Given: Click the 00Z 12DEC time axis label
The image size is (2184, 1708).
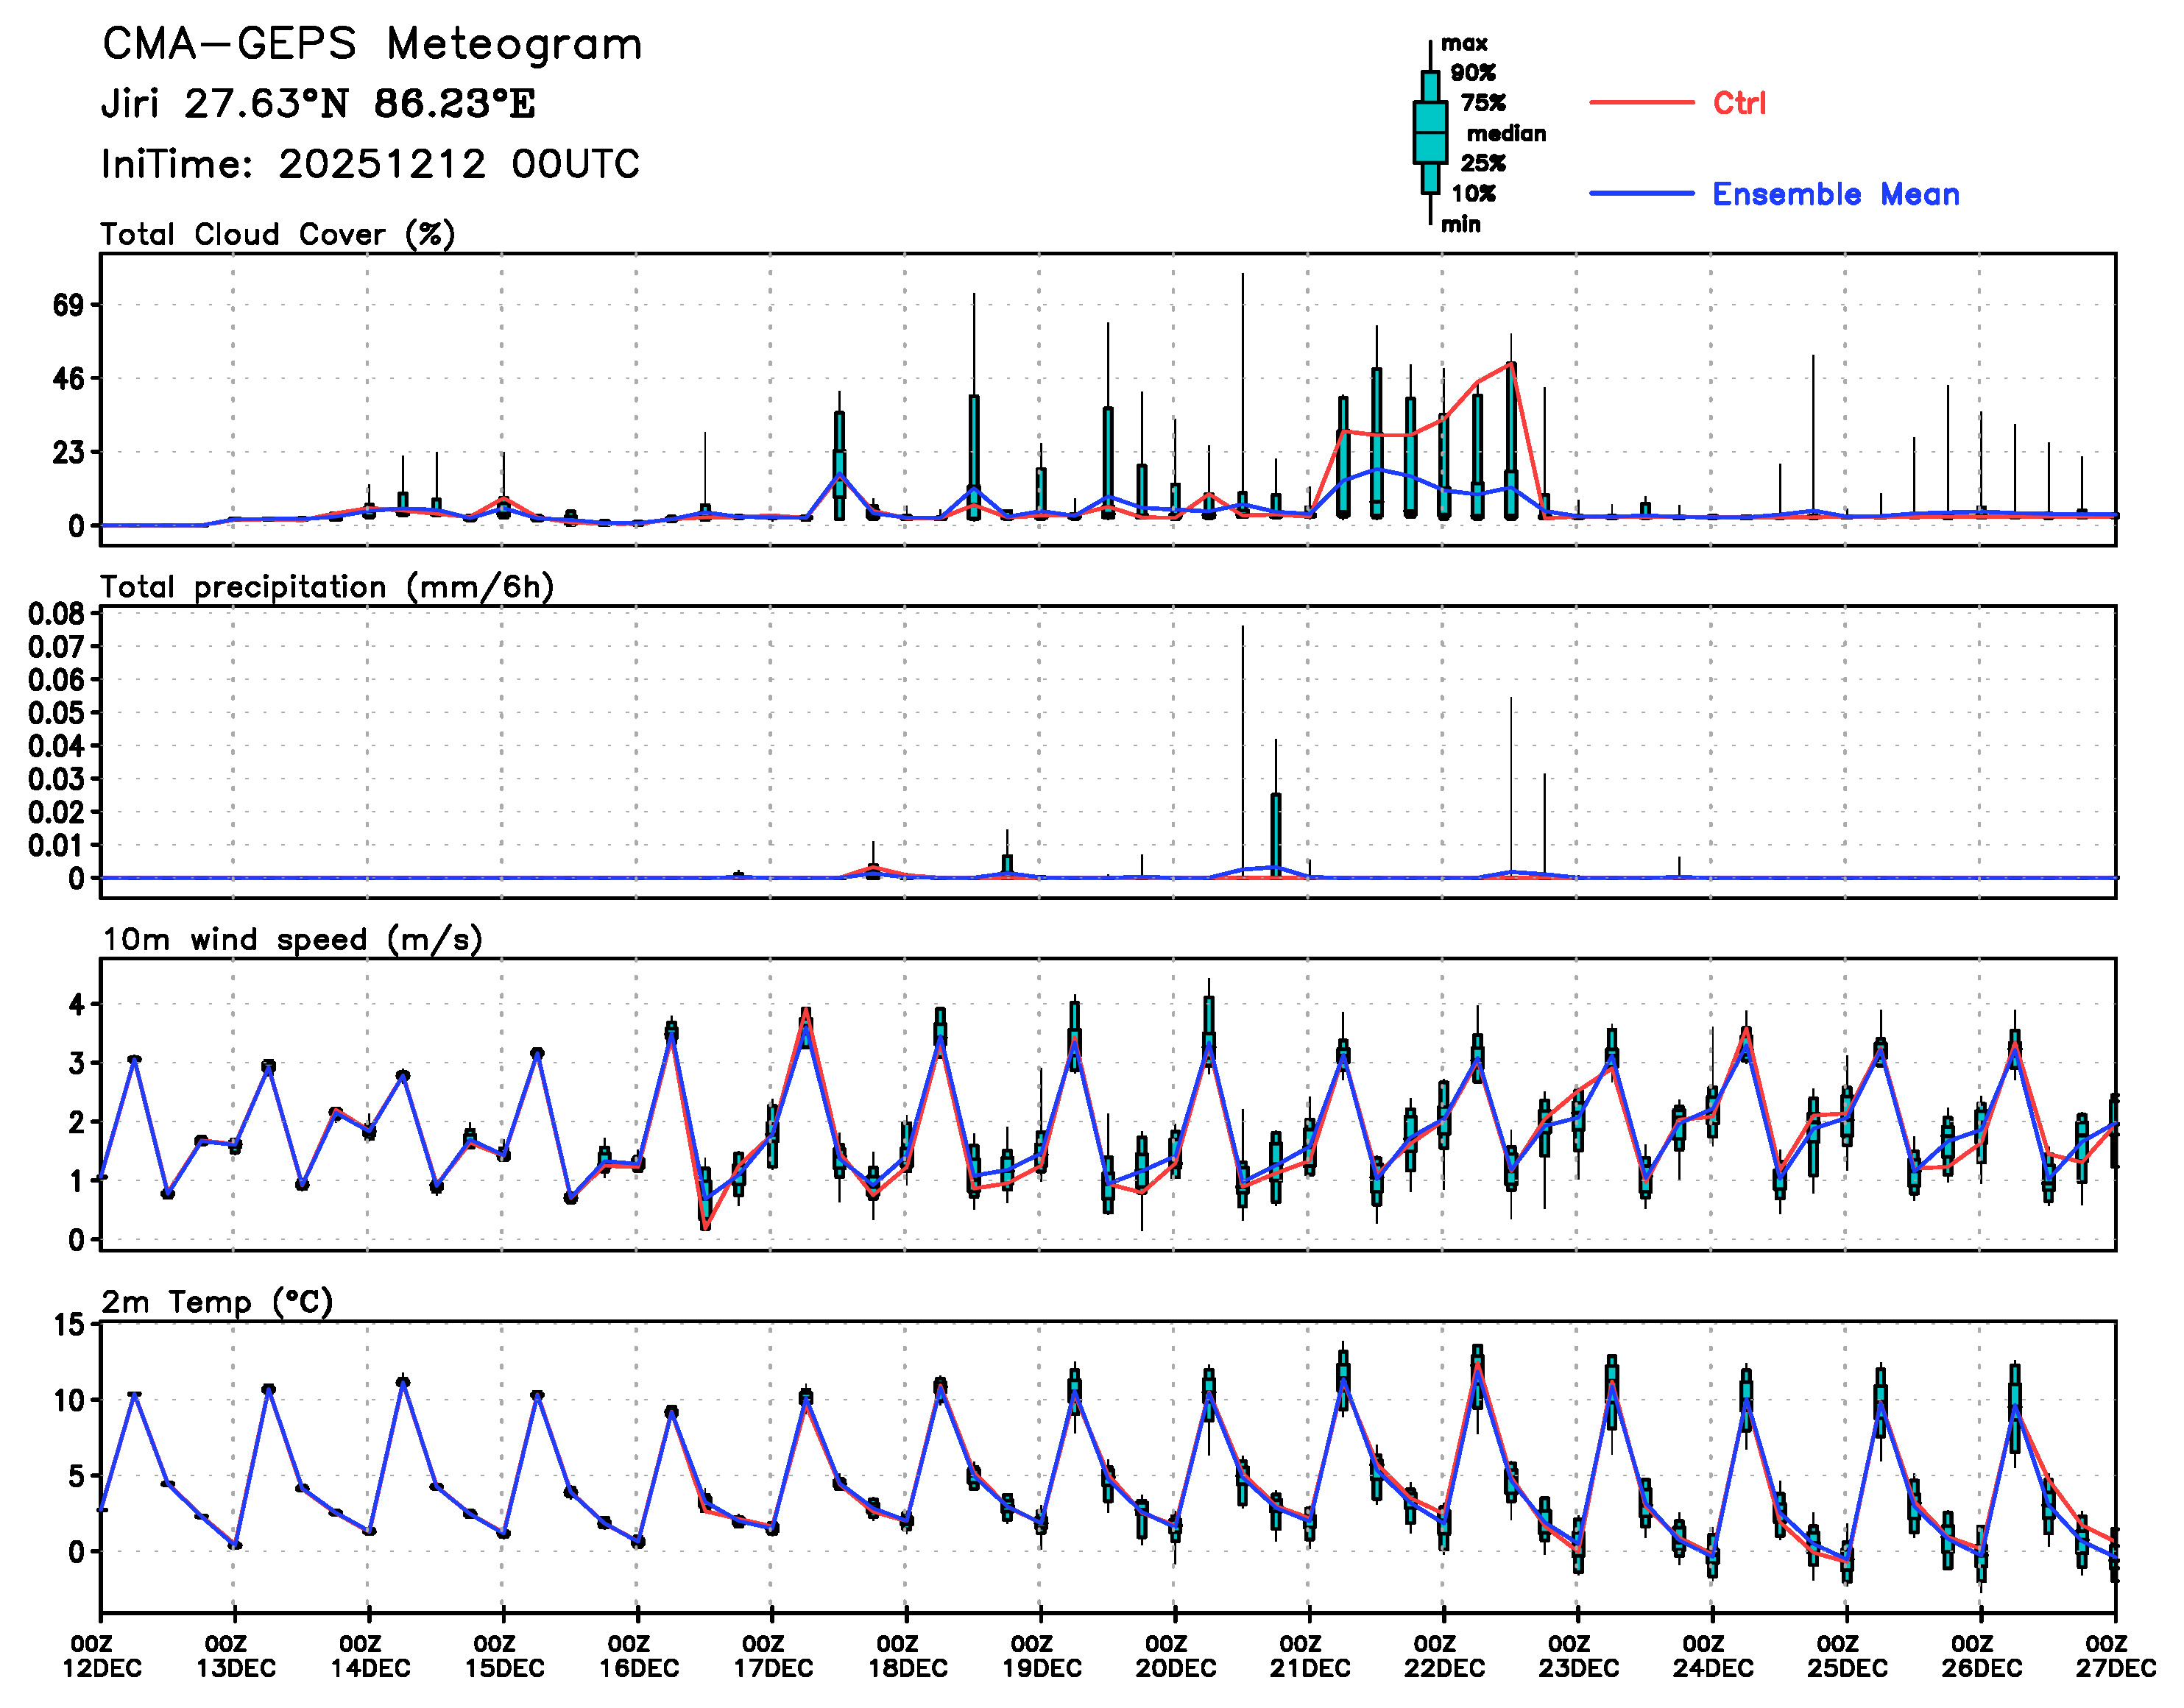Looking at the screenshot, I should 102,1656.
